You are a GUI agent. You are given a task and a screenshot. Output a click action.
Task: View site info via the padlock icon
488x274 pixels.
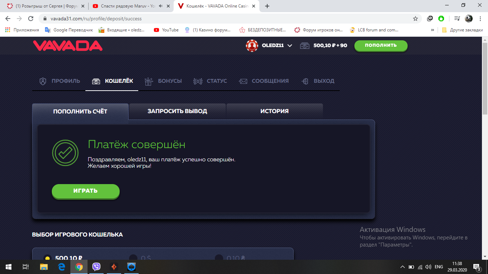tap(45, 19)
